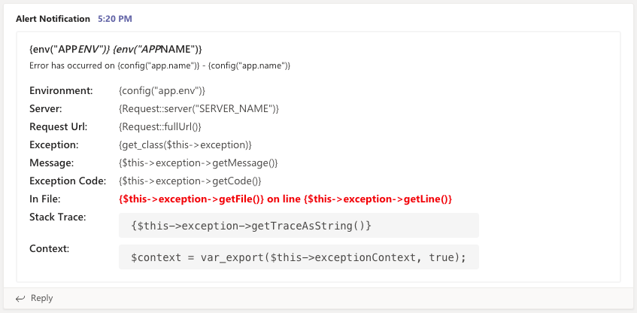Screen dimensions: 637x313
Task: Click the Request Url: field label
Action: [x=59, y=127]
